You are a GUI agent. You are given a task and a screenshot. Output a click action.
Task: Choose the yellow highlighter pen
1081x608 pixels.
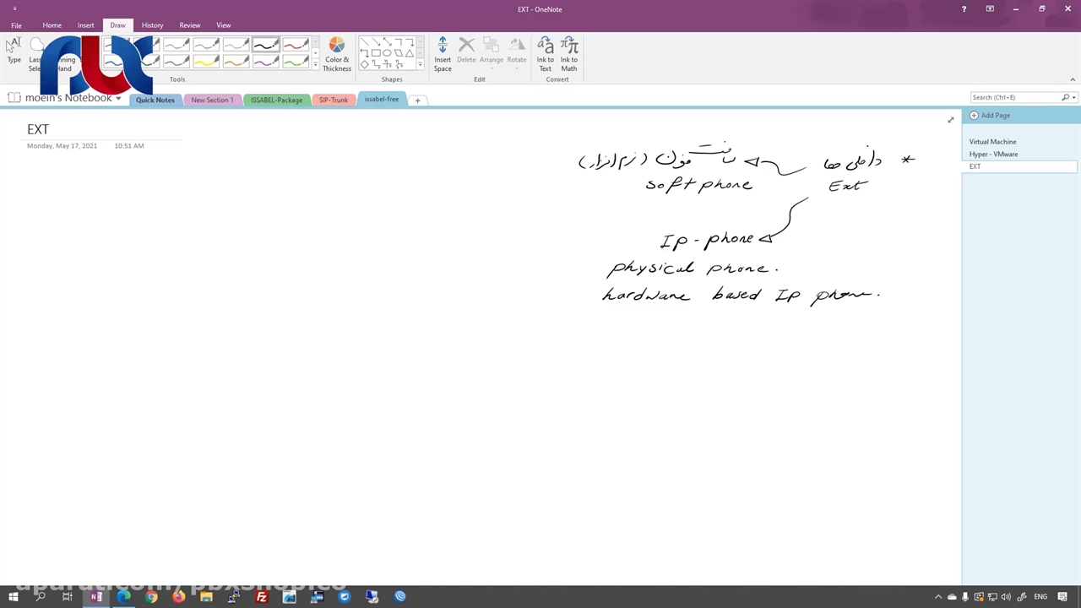[x=206, y=62]
